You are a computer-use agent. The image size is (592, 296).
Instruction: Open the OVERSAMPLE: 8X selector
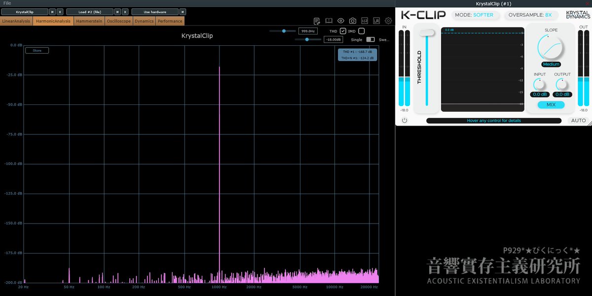pos(531,15)
